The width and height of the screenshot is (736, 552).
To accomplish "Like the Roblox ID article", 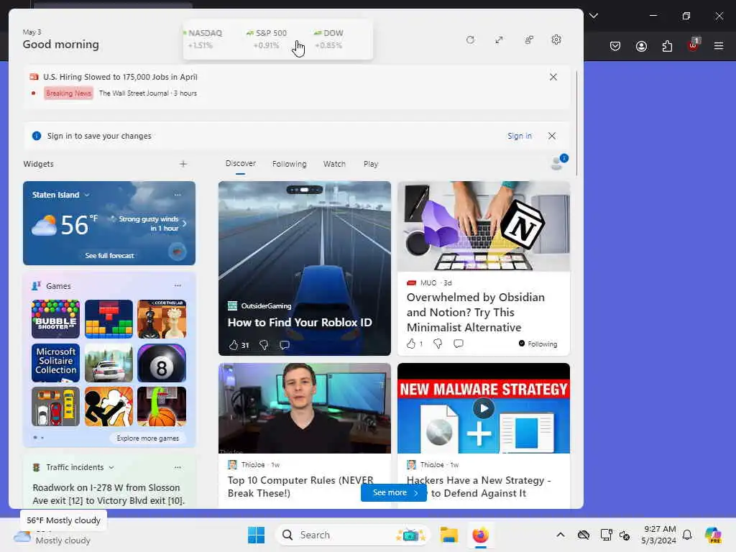I will [234, 345].
